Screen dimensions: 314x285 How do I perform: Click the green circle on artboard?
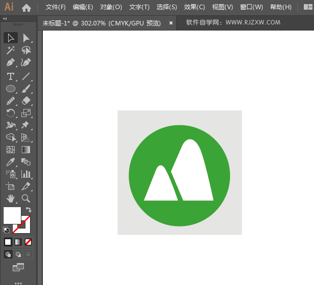coord(179,213)
